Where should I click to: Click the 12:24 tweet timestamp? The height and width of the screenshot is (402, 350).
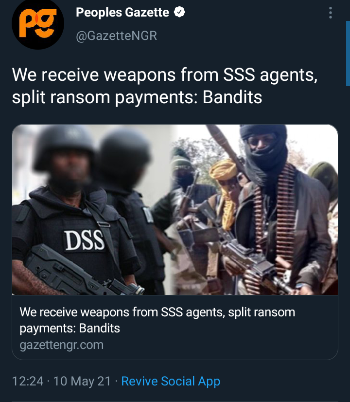pos(28,381)
